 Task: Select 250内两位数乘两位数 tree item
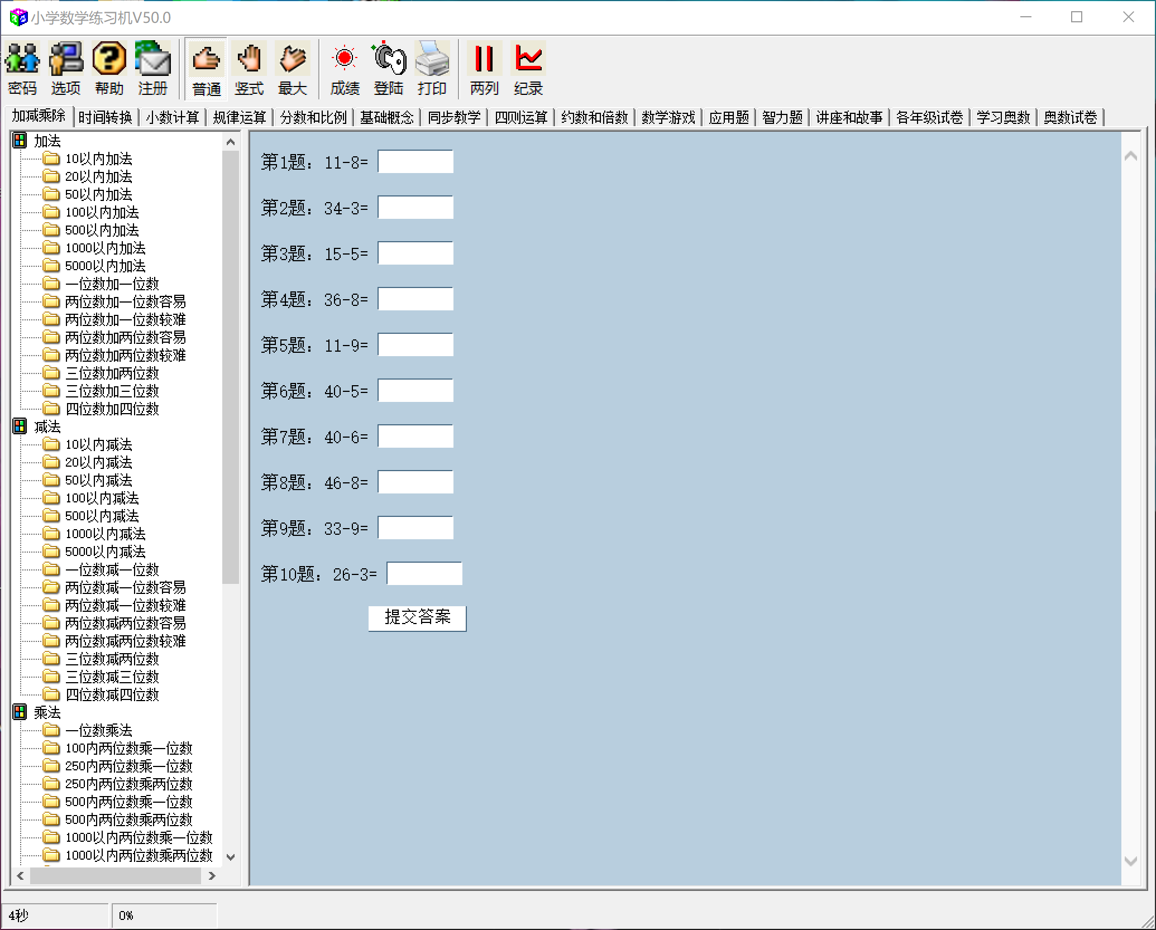(x=129, y=784)
